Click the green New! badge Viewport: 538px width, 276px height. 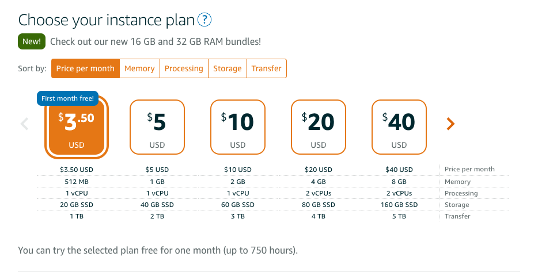tap(32, 41)
